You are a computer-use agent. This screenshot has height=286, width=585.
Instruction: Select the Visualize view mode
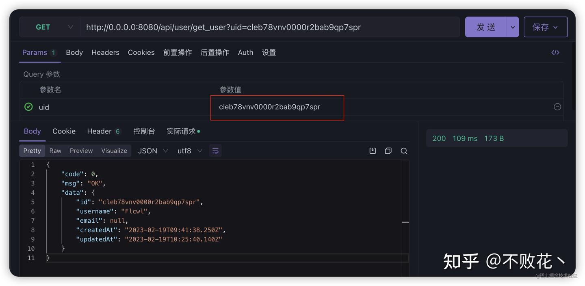point(114,151)
